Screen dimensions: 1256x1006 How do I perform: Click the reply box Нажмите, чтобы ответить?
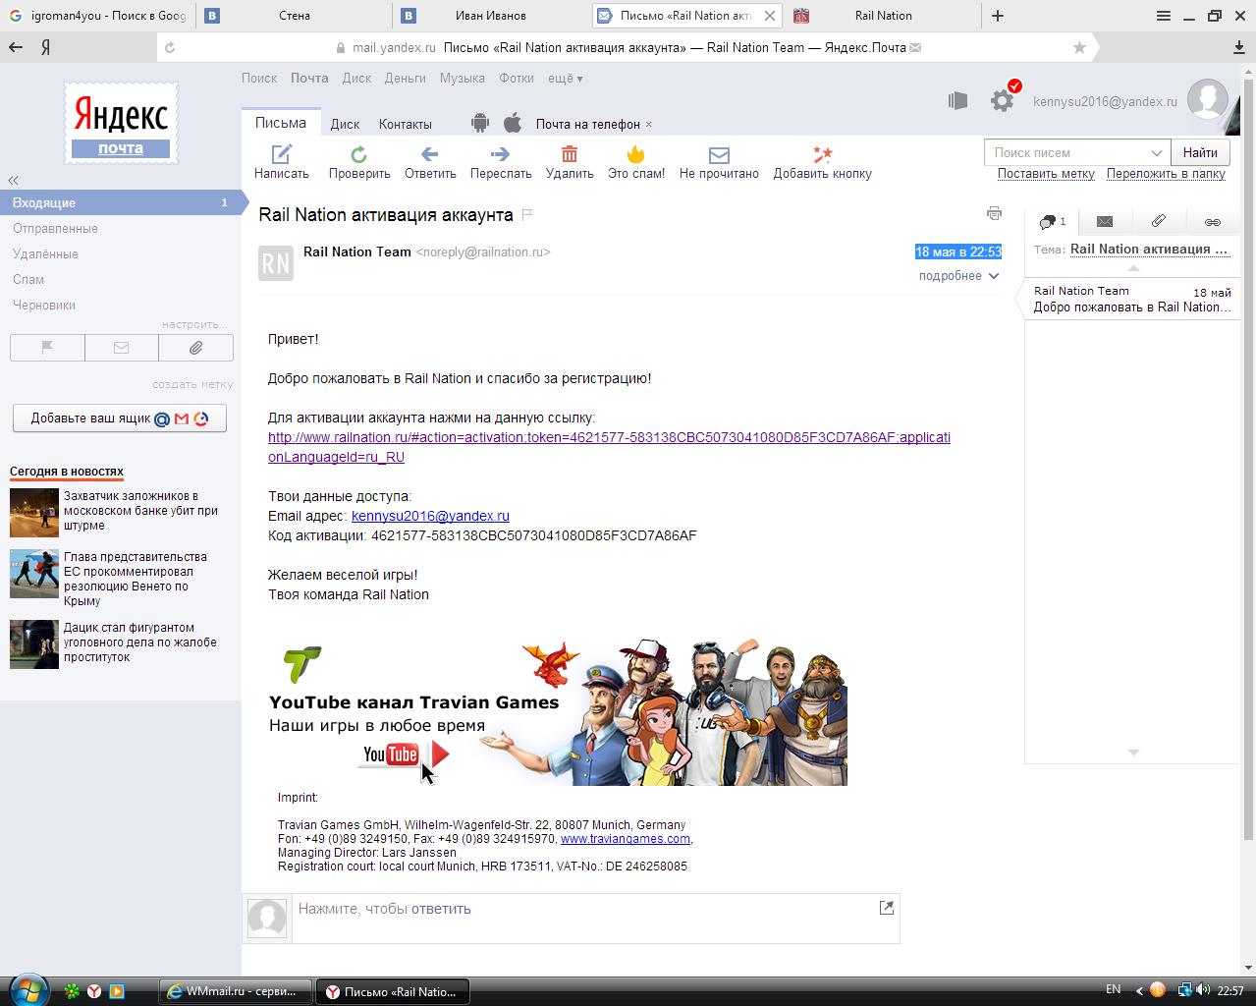(x=595, y=918)
